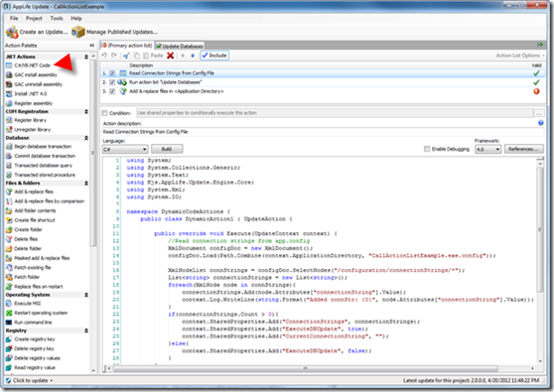Select Install .NET 4.0 action
This screenshot has width=554, height=392.
pos(26,94)
